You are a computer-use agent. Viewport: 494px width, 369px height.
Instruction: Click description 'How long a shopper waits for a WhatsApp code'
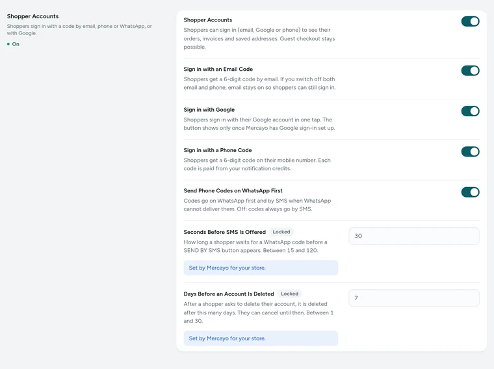(255, 246)
